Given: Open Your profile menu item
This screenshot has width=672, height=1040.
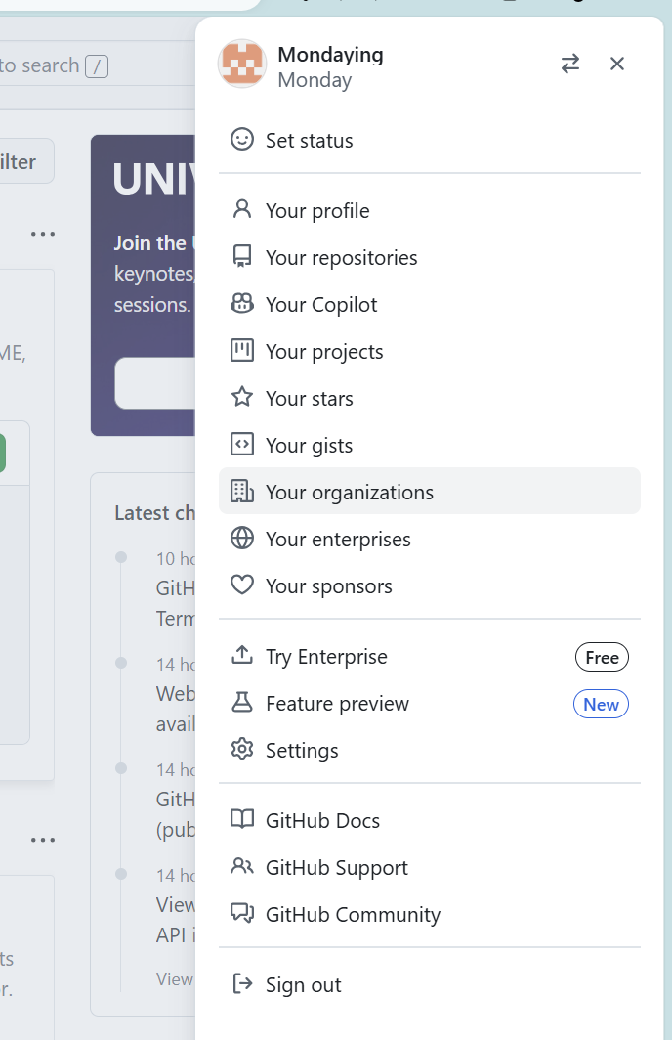Looking at the screenshot, I should tap(317, 211).
